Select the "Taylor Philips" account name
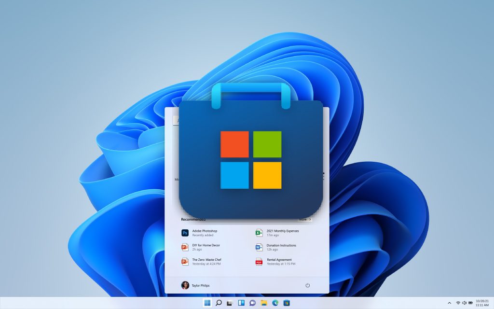The width and height of the screenshot is (494, 309). [x=201, y=286]
